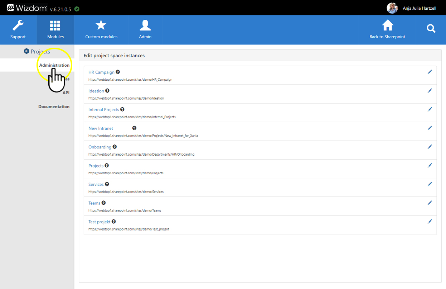Select Administration in the sidebar

(54, 65)
